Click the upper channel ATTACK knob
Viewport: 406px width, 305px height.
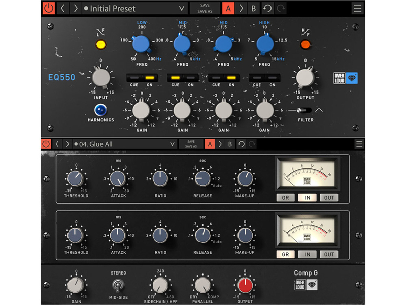point(118,178)
